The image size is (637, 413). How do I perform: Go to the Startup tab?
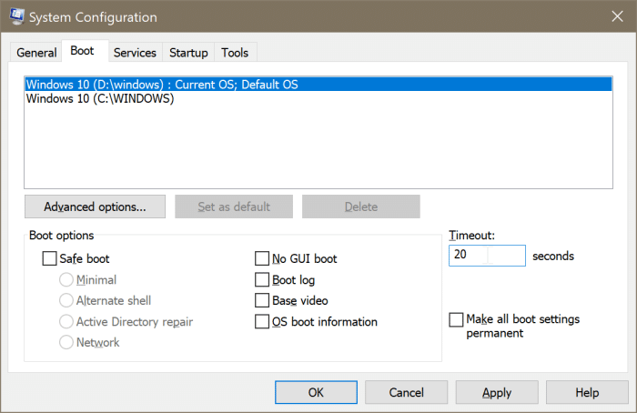pyautogui.click(x=188, y=53)
